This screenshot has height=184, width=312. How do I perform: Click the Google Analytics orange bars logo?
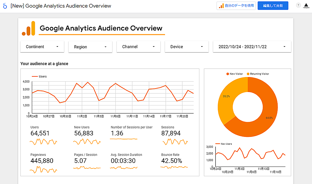point(28,29)
